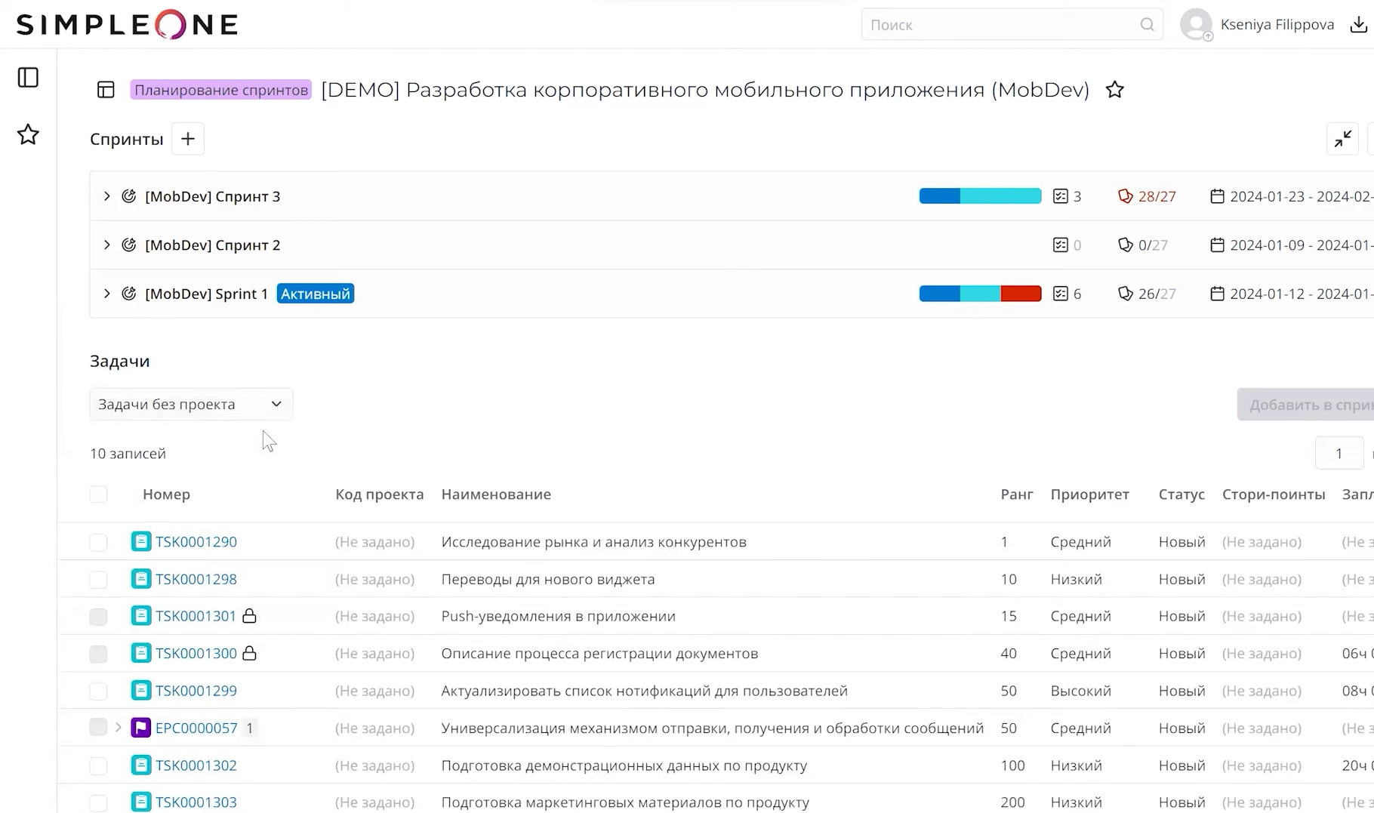Click the Планирование спринтов badge
Screen dimensions: 1374x813
(x=220, y=89)
